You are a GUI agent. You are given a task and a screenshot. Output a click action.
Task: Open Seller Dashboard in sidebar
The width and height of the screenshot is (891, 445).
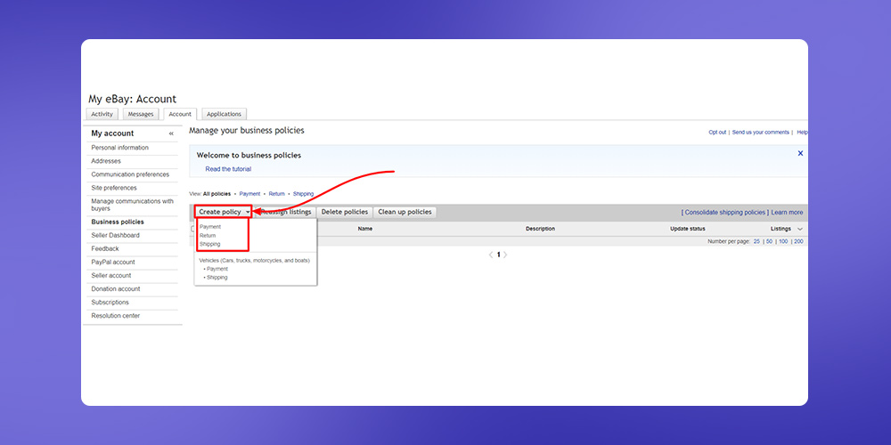(x=115, y=235)
